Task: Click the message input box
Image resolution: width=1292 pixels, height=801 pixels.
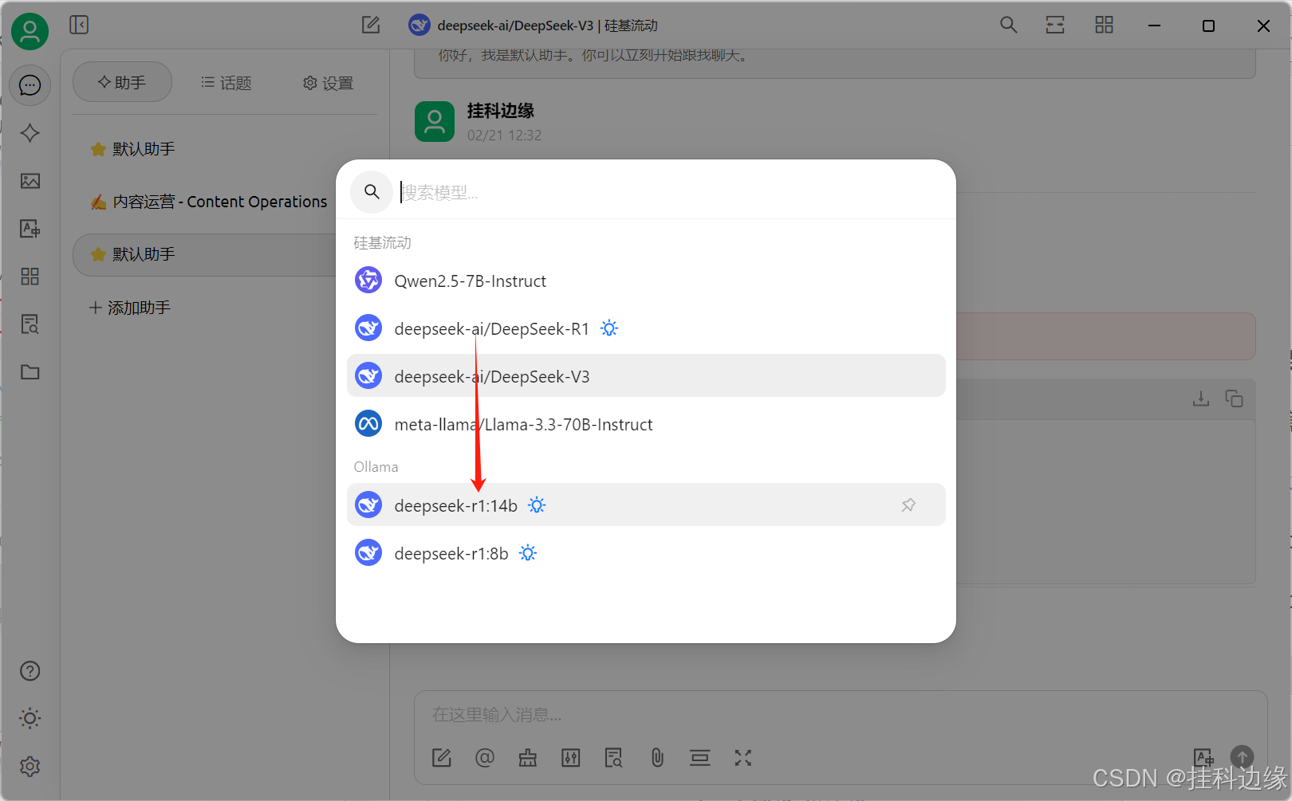Action: tap(841, 715)
